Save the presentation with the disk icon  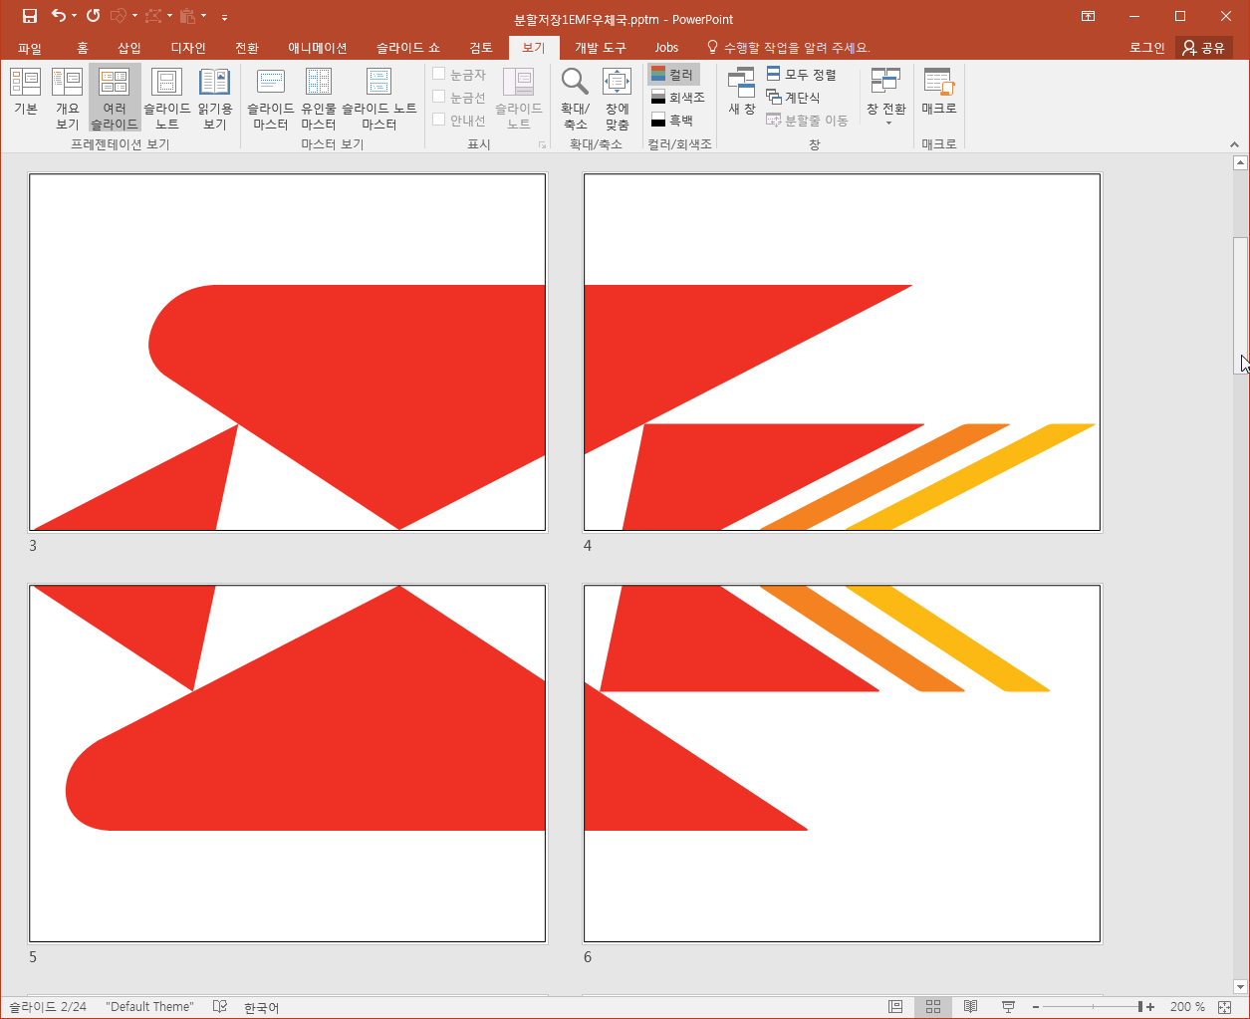click(x=30, y=16)
